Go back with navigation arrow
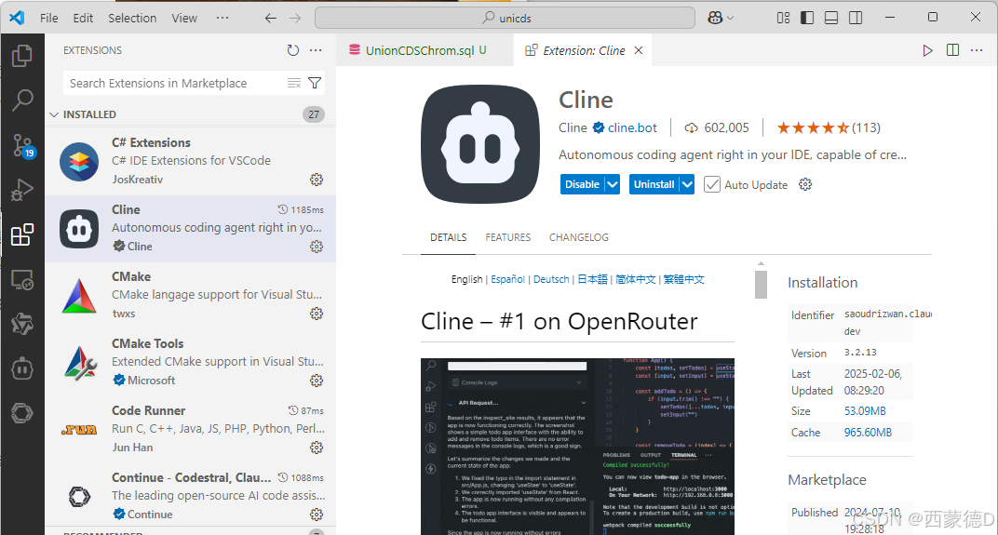The image size is (998, 535). point(271,18)
